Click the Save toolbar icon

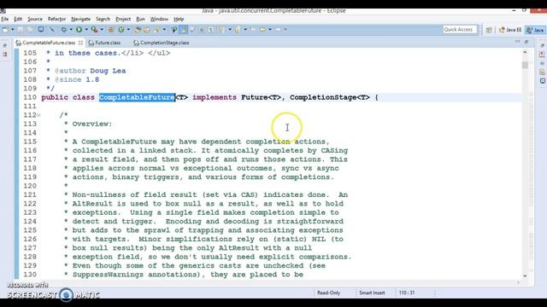(21, 30)
